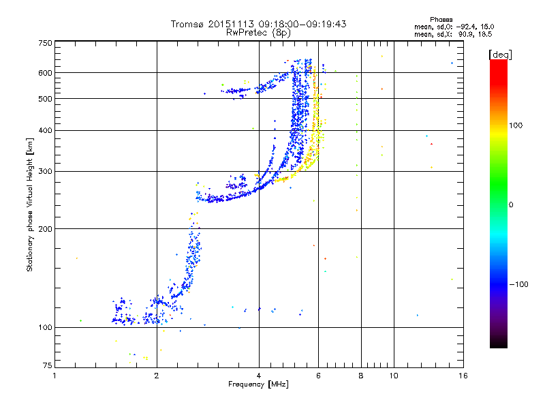Click the x-axis tick label '2'

coord(157,376)
